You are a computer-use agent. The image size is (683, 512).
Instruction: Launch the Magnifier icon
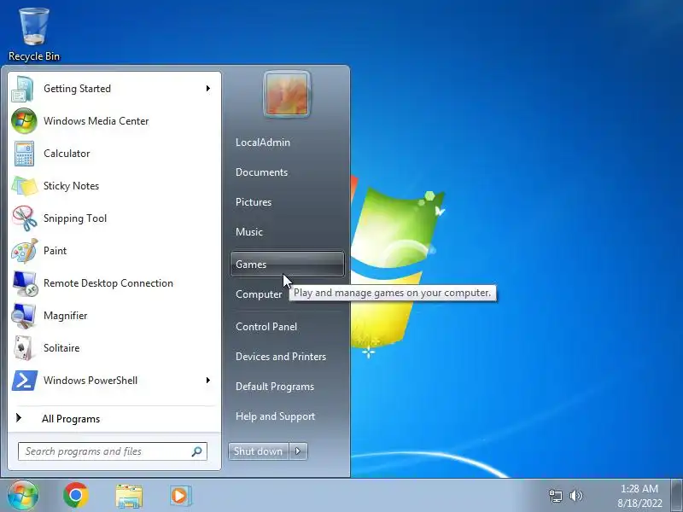click(24, 316)
